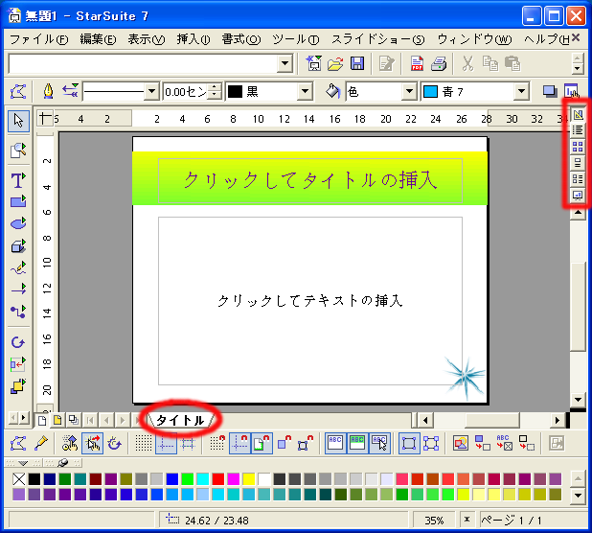
Task: Pick the red color swatch
Action: point(217,479)
